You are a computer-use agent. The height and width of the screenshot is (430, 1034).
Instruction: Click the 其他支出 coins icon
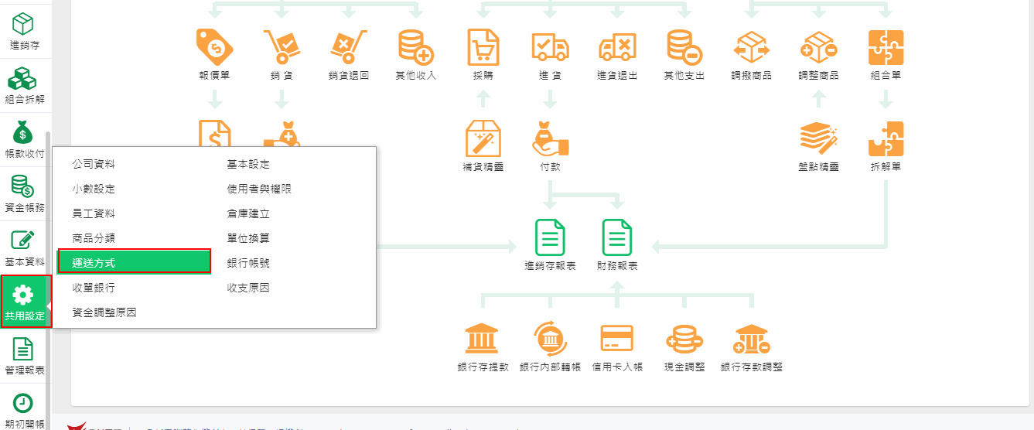(x=684, y=47)
